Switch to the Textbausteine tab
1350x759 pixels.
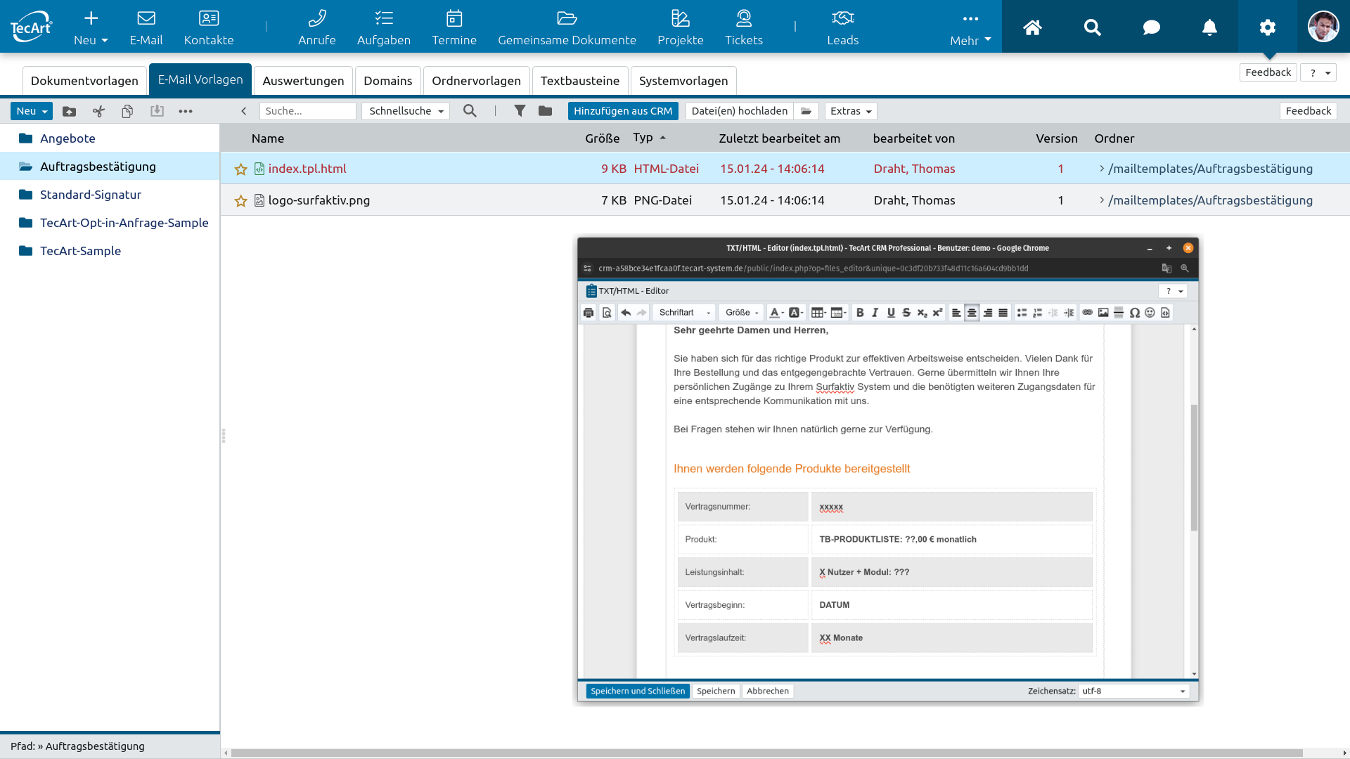pyautogui.click(x=581, y=81)
